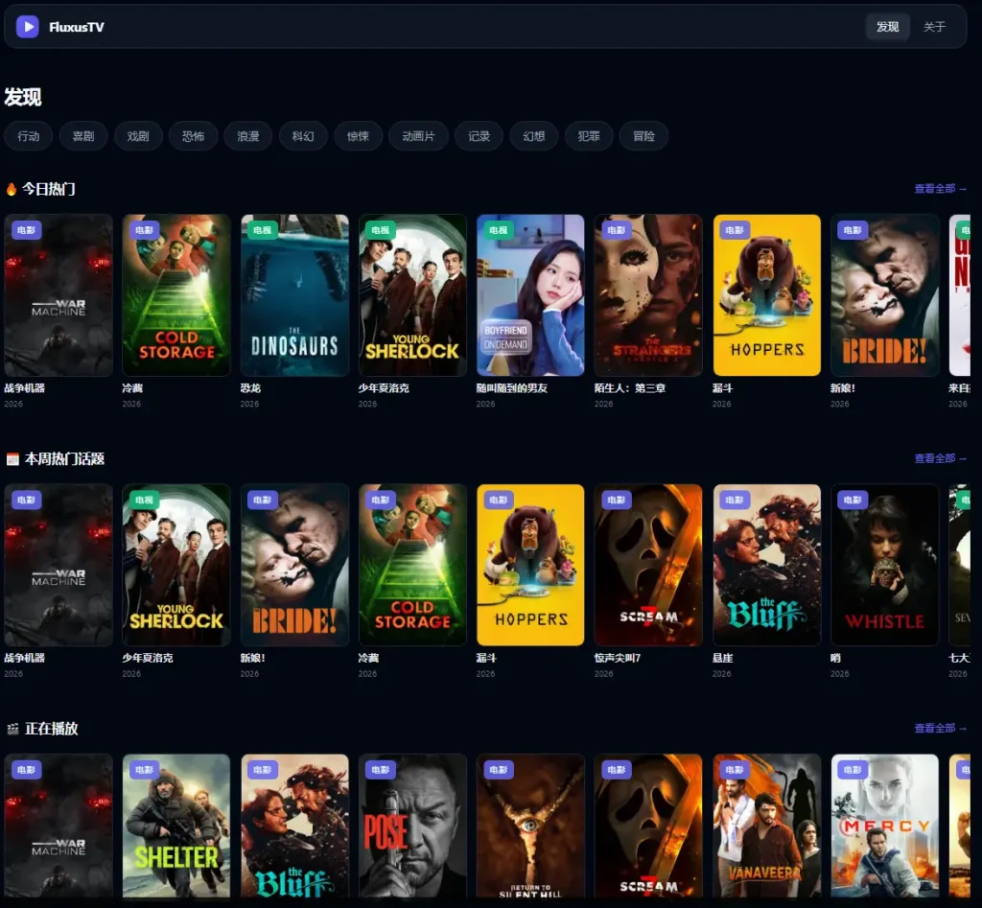The width and height of the screenshot is (982, 908).
Task: Click the FluxusTV play logo icon
Action: [x=28, y=27]
